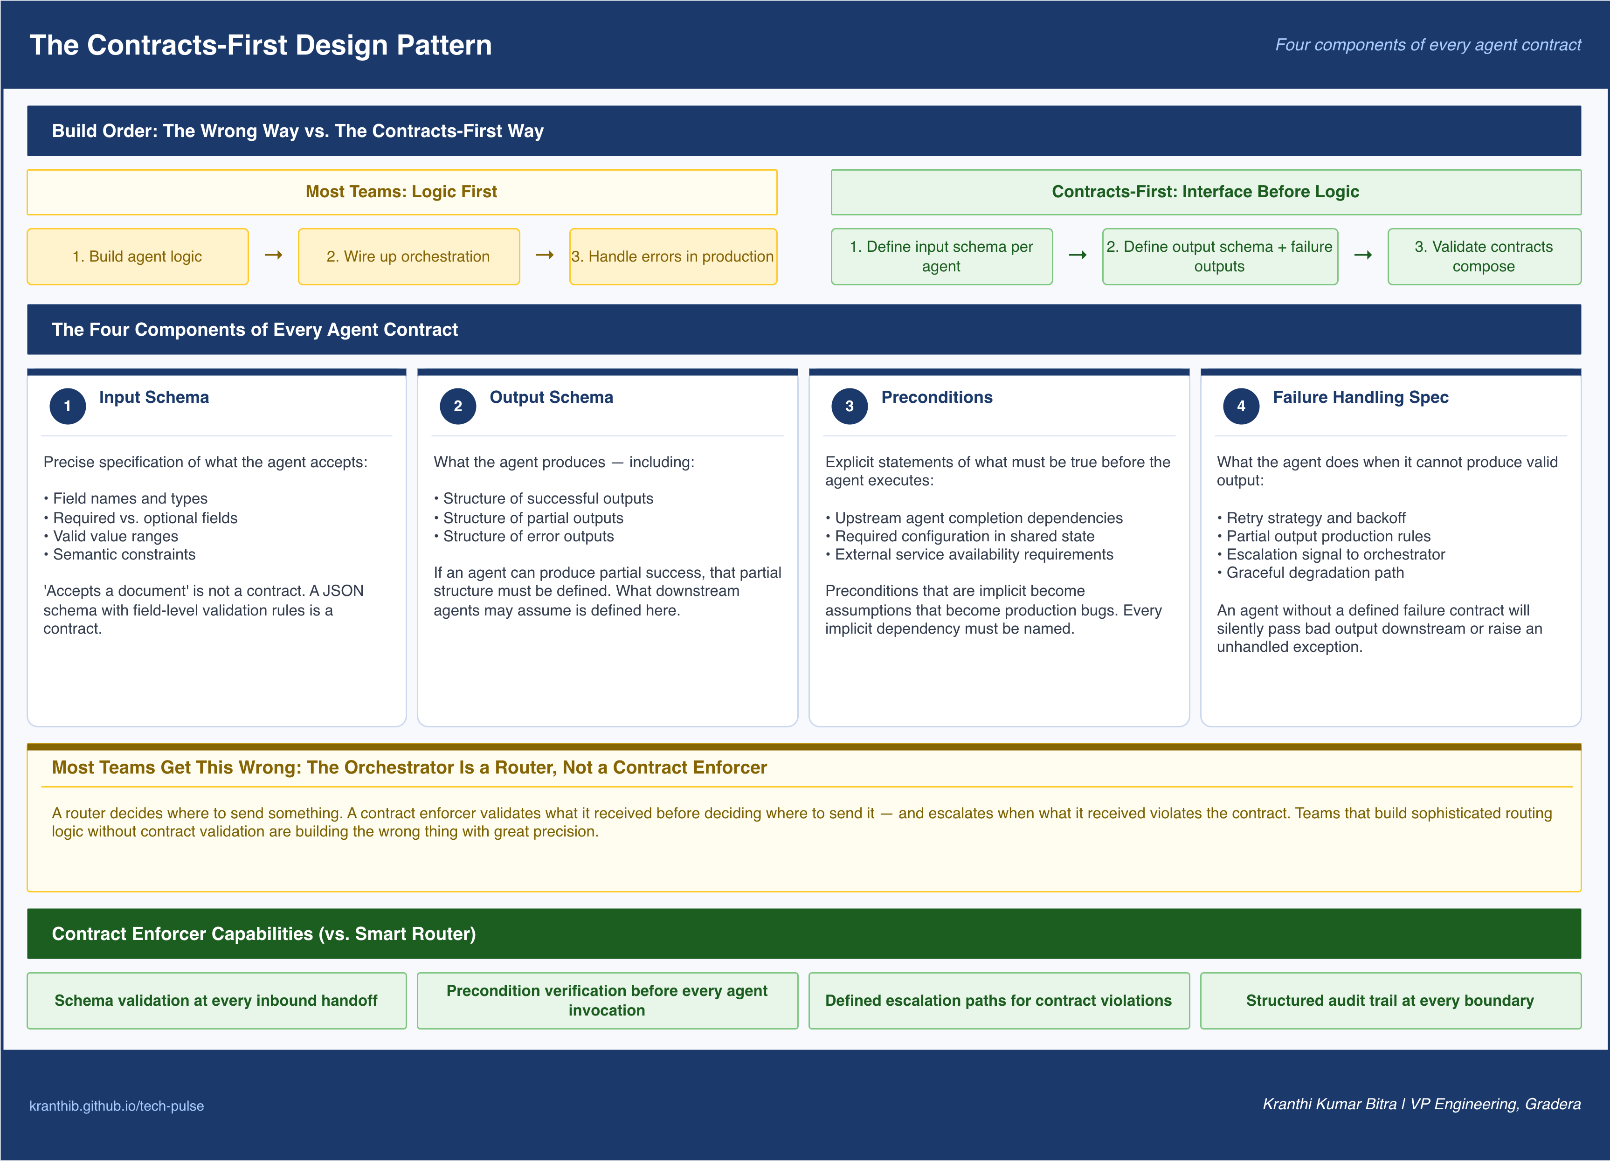1610x1161 pixels.
Task: Click 'Four components of every agent contract' subtitle
Action: click(1428, 45)
